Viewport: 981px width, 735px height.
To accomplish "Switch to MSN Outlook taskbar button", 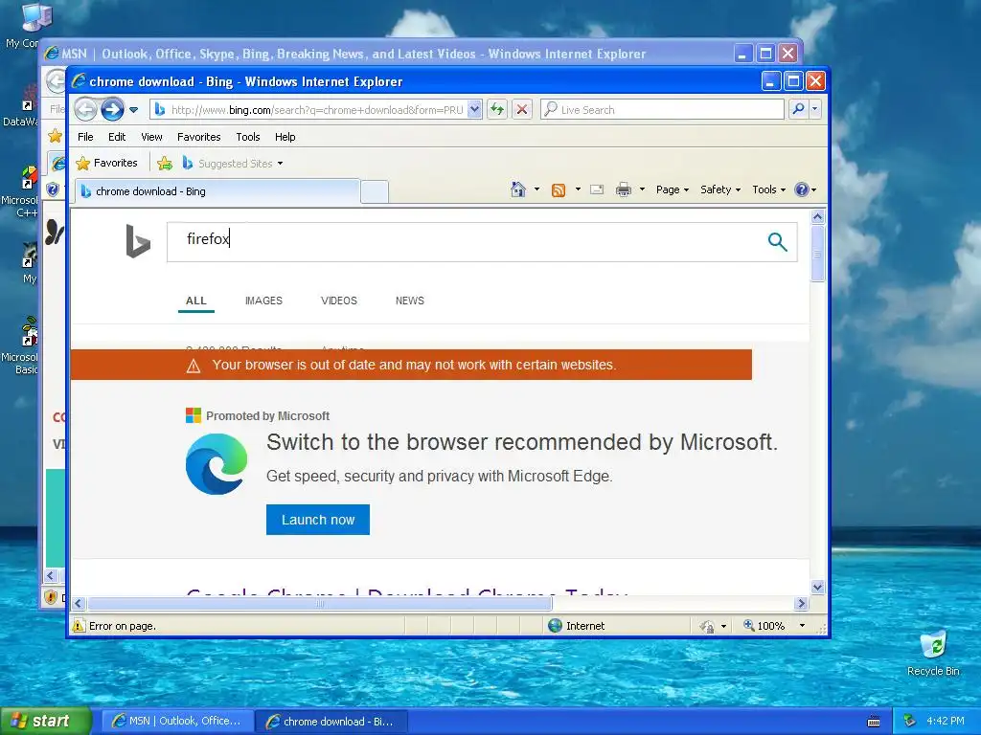I will point(177,721).
